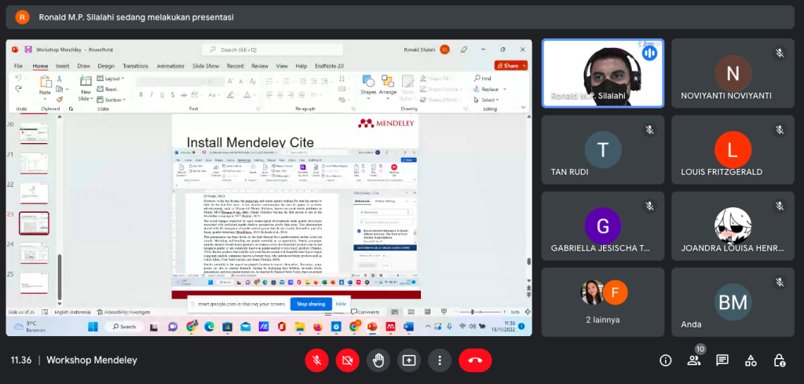Click the taskbar Search box
This screenshot has height=384, width=804.
click(x=125, y=326)
